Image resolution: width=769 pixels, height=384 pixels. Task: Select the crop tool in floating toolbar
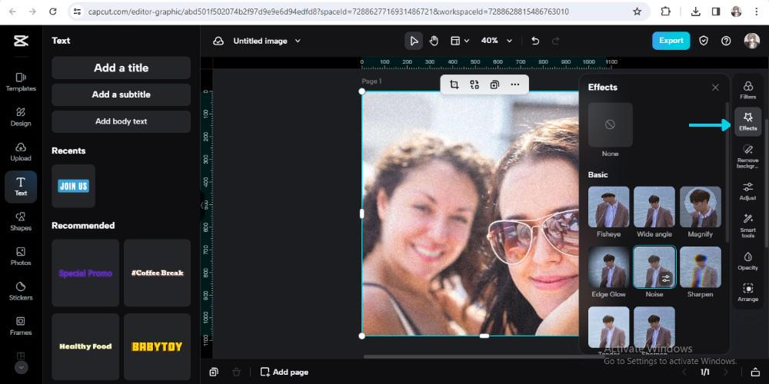(454, 84)
